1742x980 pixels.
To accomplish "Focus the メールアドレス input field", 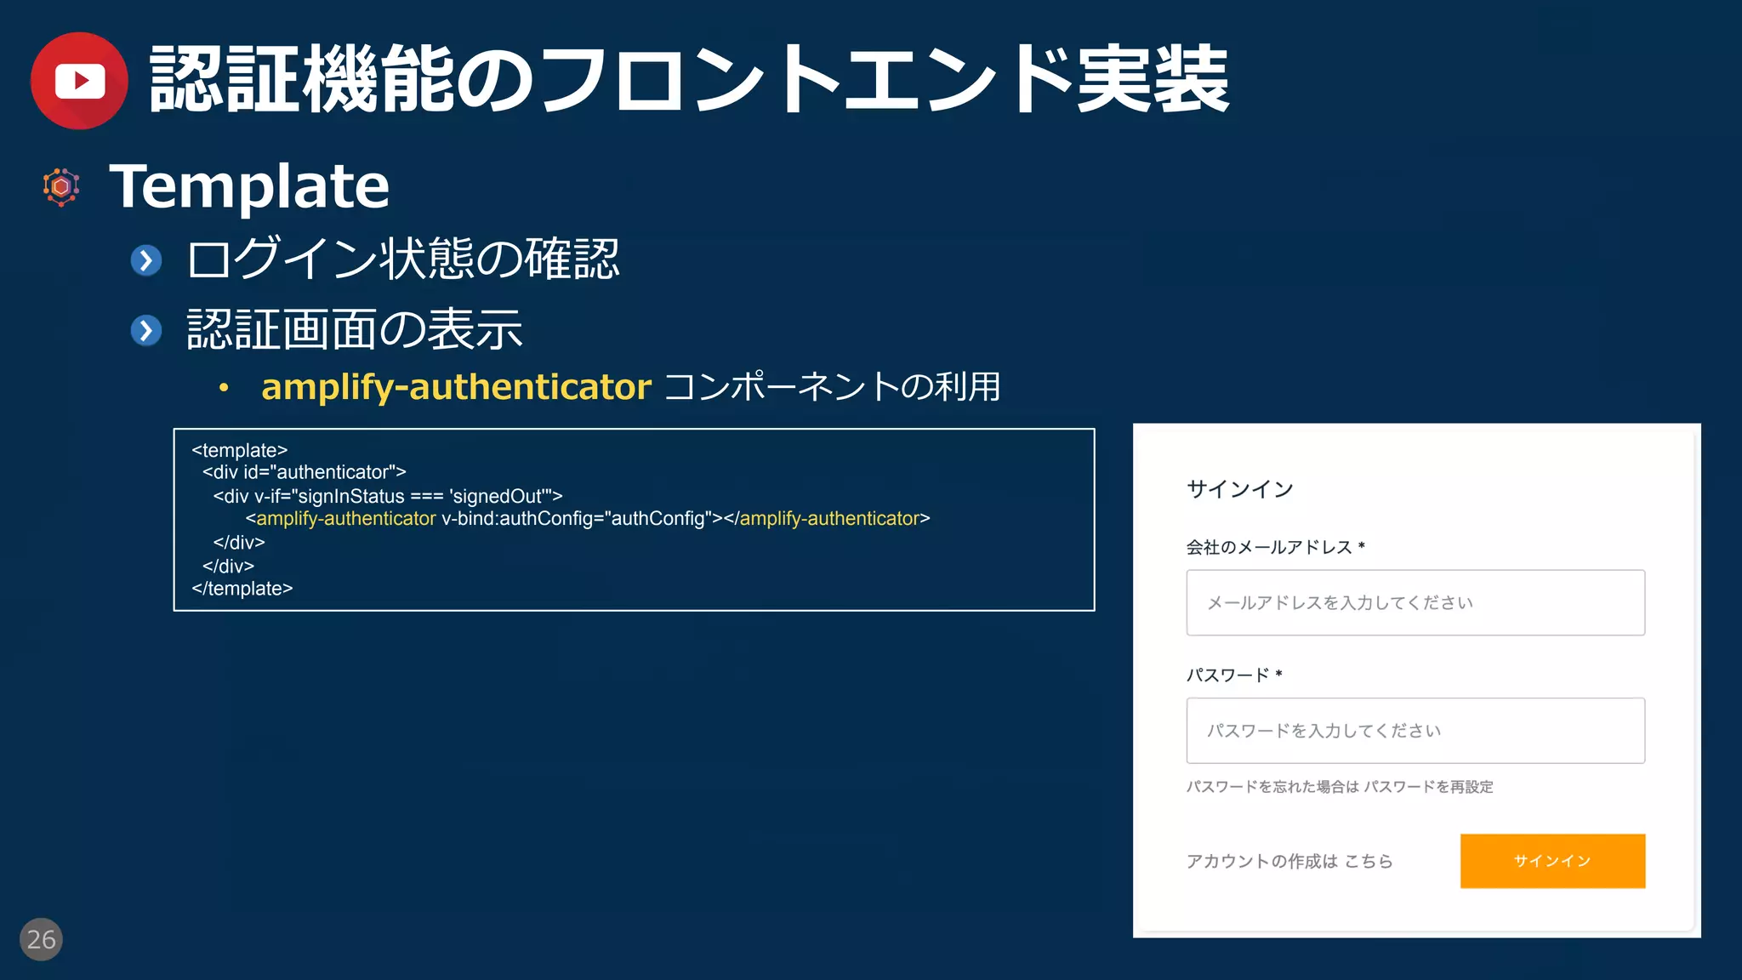I will [1415, 602].
